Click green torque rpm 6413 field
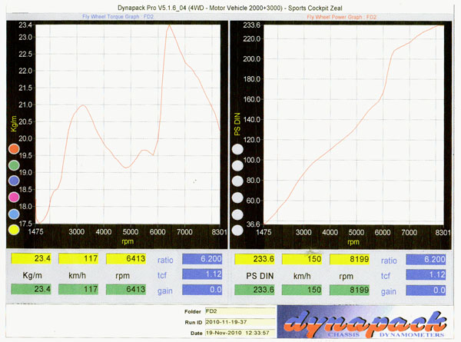Image resolution: width=461 pixels, height=342 pixels. (x=126, y=289)
